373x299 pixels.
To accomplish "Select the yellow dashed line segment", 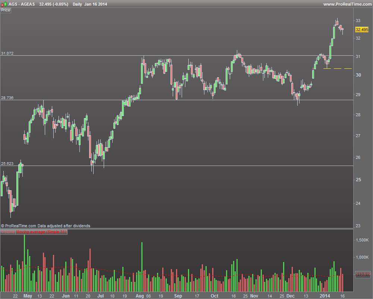I will [x=338, y=69].
